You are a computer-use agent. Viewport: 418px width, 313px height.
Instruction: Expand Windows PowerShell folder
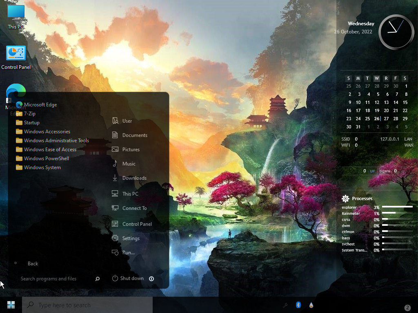pos(42,159)
